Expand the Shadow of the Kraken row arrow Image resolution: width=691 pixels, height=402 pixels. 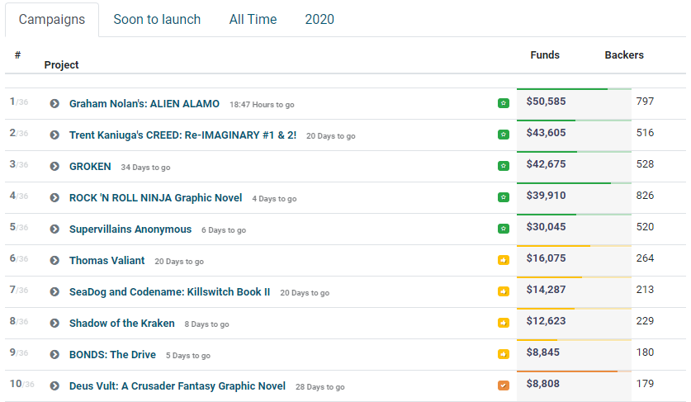54,323
